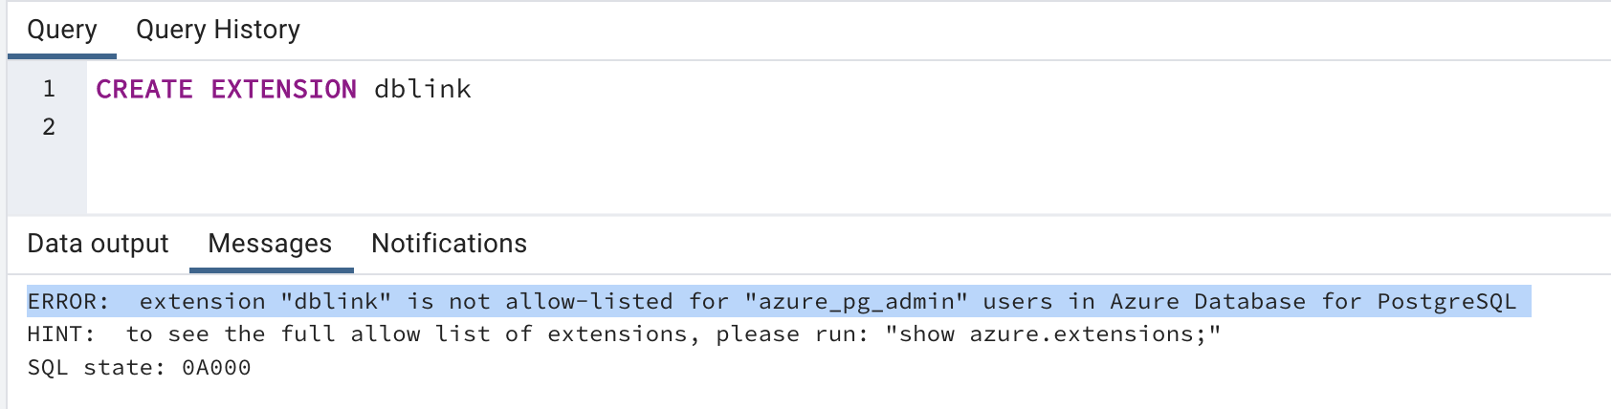Click the HINT label in the output

[x=61, y=334]
